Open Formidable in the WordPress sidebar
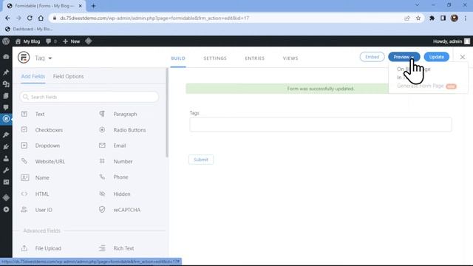Screen dimensions: 473x266 click(6, 119)
